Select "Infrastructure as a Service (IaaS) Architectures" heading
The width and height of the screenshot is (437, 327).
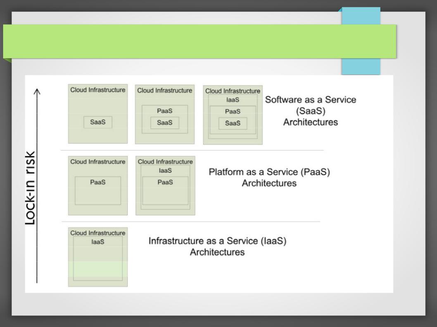tap(217, 246)
